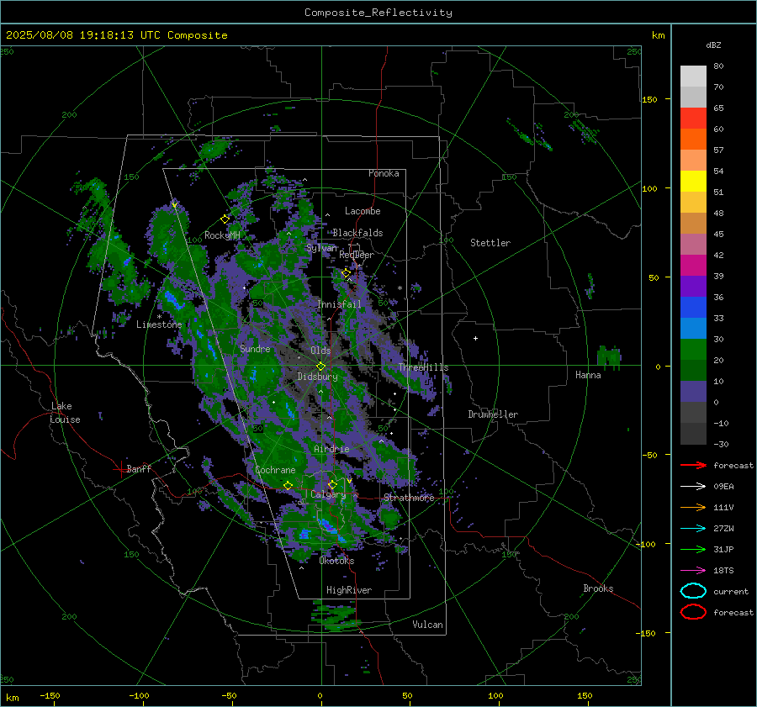Click the Innisfail label
This screenshot has height=707, width=757.
[x=339, y=304]
